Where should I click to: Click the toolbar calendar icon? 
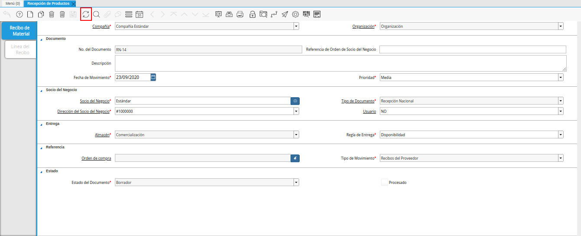(139, 14)
